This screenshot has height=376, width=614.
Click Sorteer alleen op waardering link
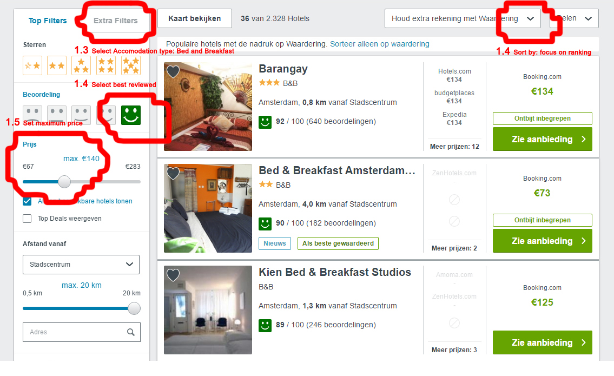tap(379, 44)
